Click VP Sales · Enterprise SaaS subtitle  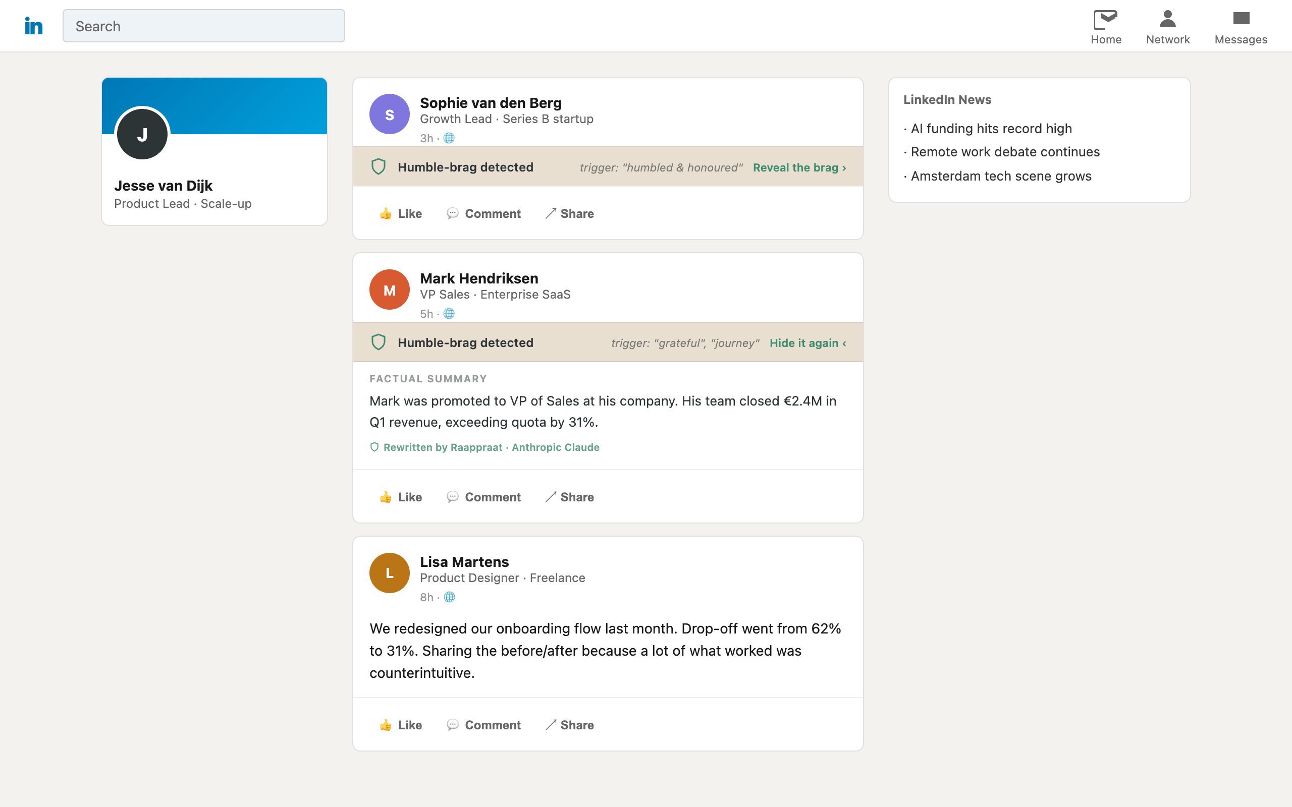pyautogui.click(x=495, y=295)
